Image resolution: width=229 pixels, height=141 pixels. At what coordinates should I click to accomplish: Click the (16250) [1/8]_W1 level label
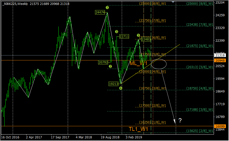[x=152, y=122]
